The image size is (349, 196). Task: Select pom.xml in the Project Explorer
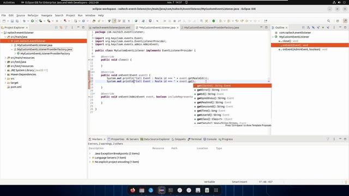coord(16,87)
